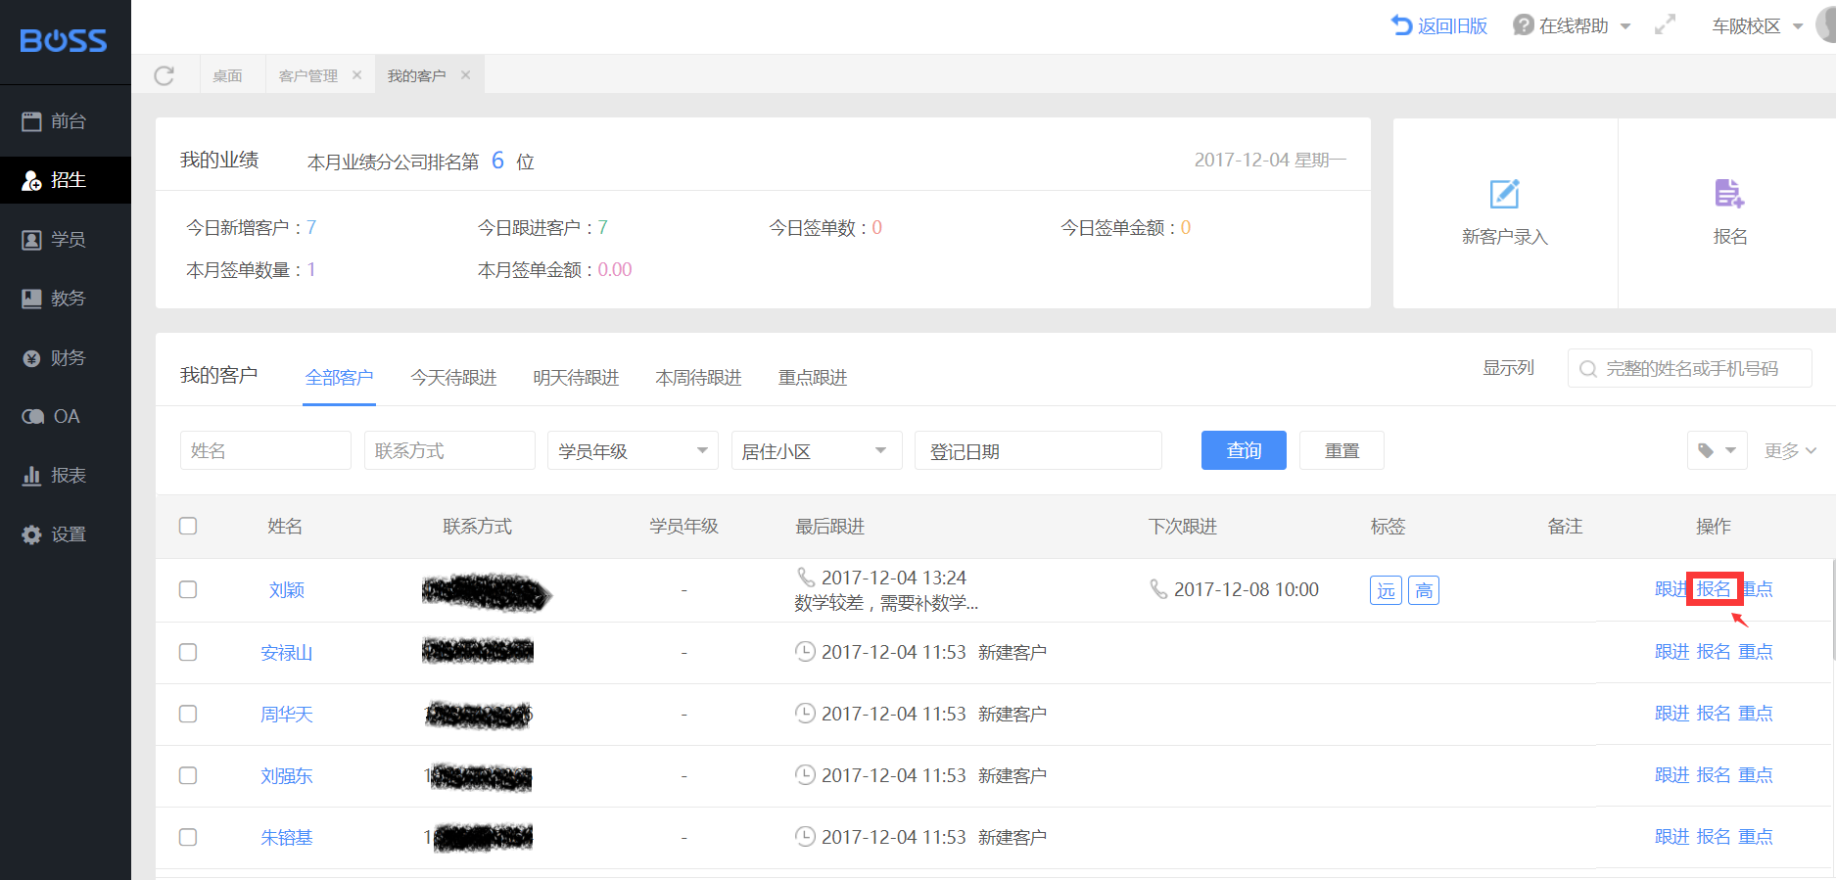Open the OA sidebar section
Screen dimensions: 1836x880
pos(65,417)
